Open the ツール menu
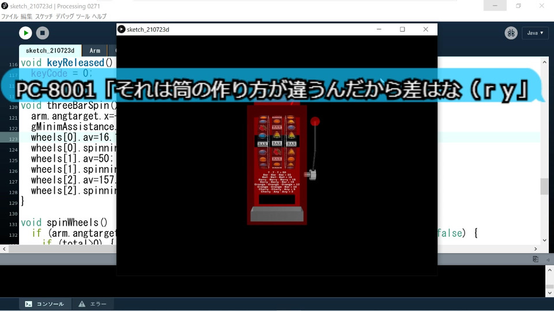This screenshot has height=311, width=554. click(x=83, y=17)
